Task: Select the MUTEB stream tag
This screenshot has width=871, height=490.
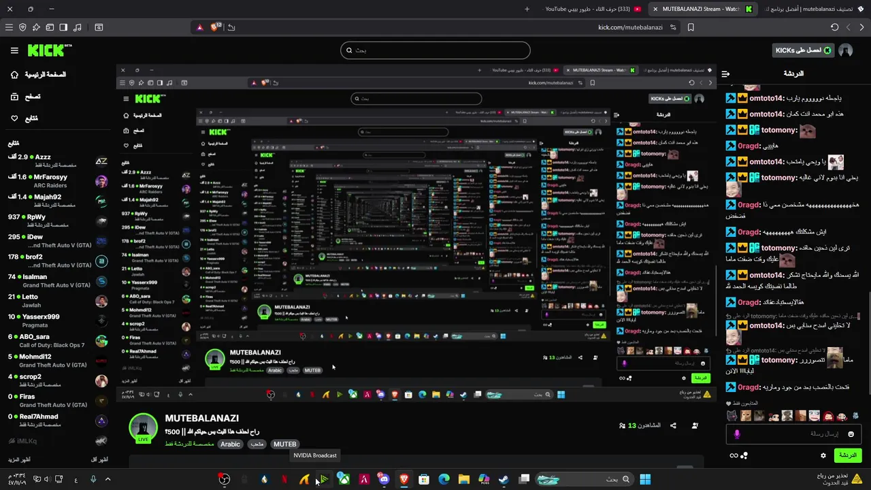Action: coord(284,444)
